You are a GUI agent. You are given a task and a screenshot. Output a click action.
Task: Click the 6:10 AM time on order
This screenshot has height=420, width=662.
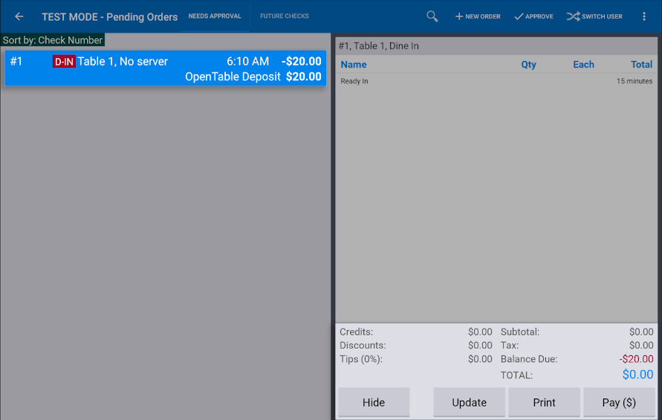coord(247,62)
